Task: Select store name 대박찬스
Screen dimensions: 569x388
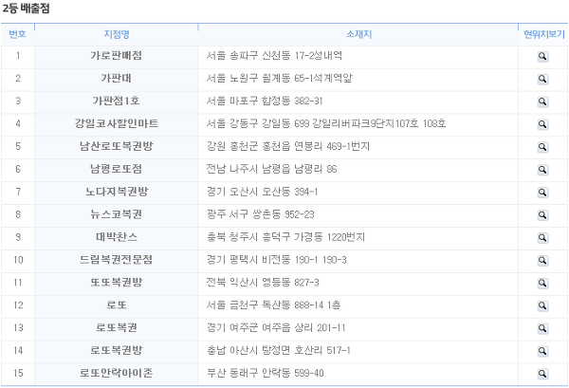Action: click(x=117, y=237)
